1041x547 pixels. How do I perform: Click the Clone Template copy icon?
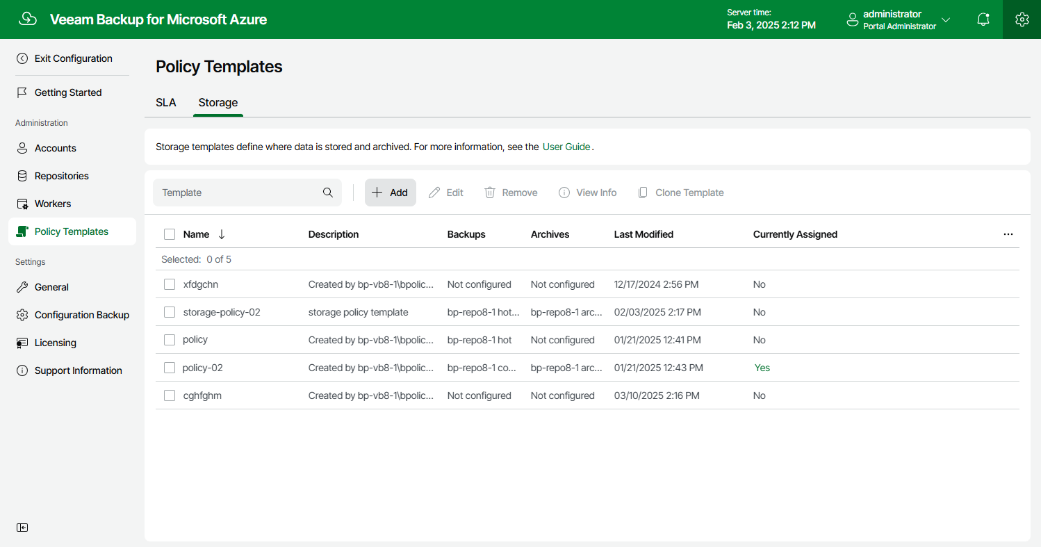[x=643, y=193]
